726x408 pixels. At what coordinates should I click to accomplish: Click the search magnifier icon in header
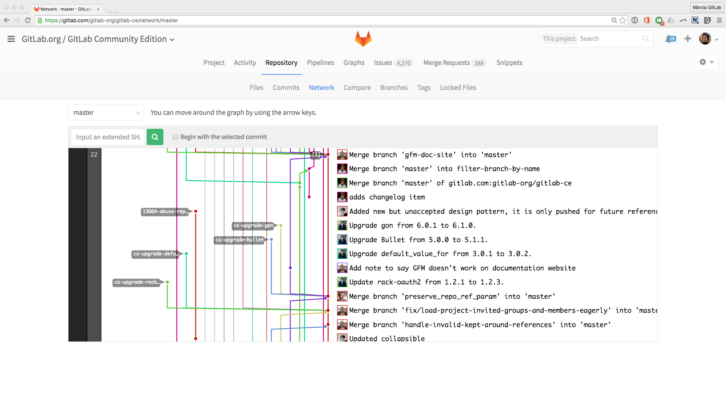click(645, 39)
